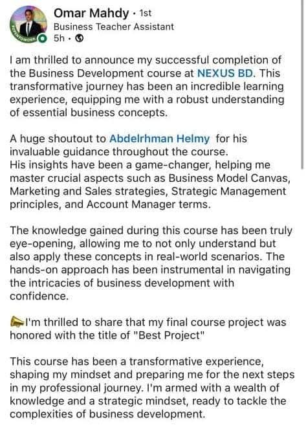Click the paragraph starting "This course has been"
306x427 pixels.
(152, 388)
